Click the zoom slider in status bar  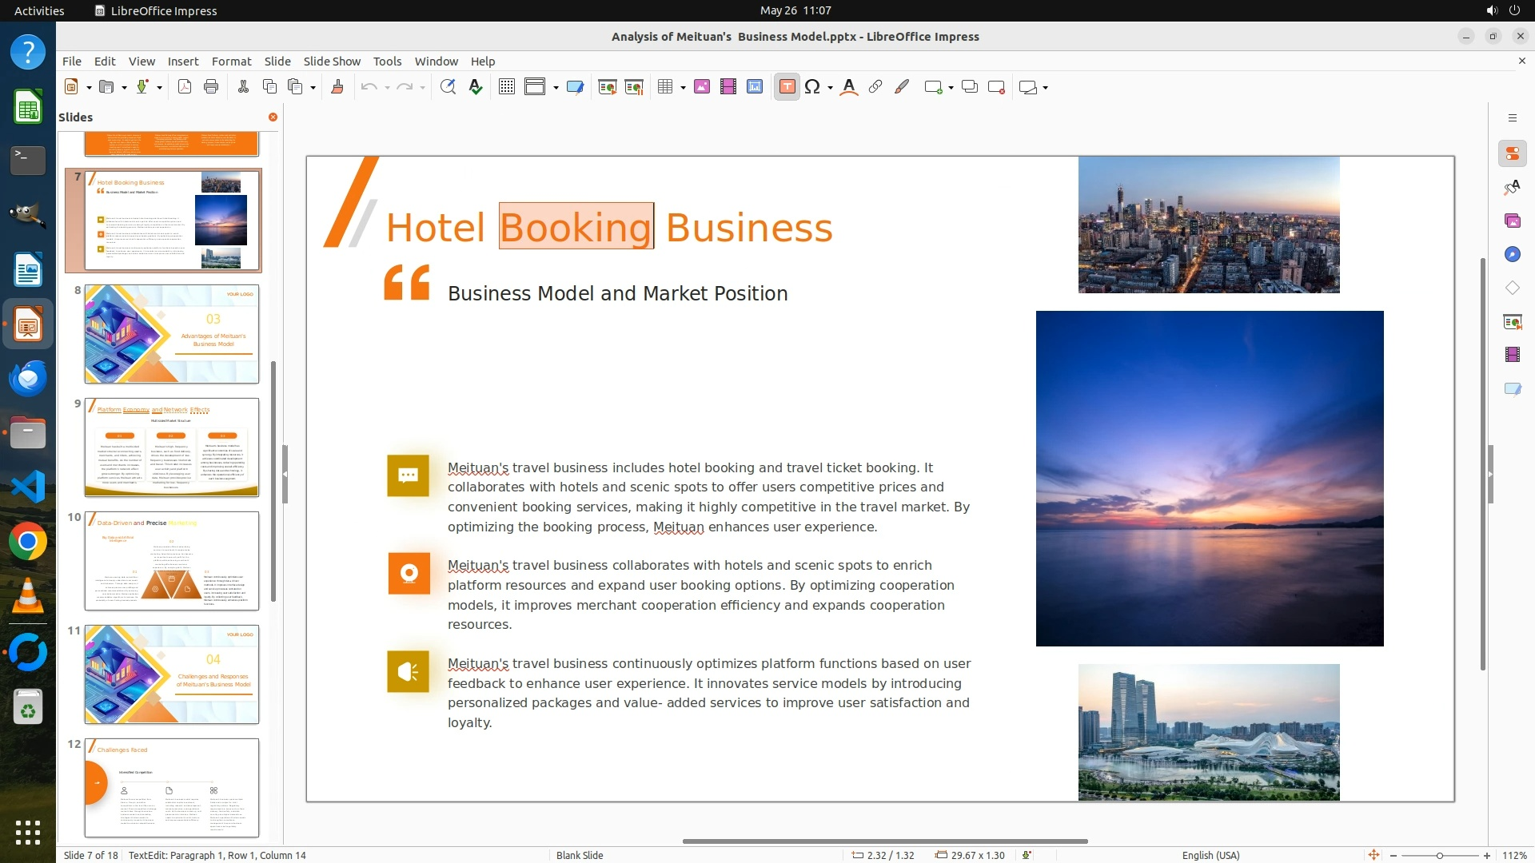[x=1439, y=855]
